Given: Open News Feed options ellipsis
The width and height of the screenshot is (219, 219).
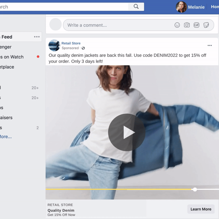Looking at the screenshot, I should (37, 37).
